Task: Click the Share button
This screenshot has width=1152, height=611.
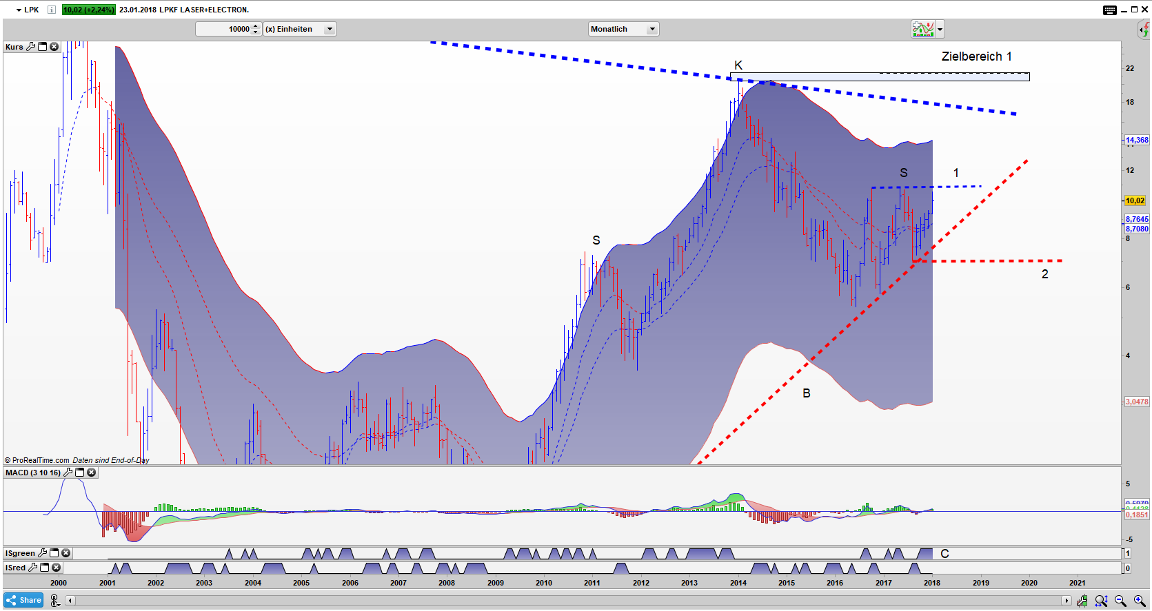Action: (23, 600)
